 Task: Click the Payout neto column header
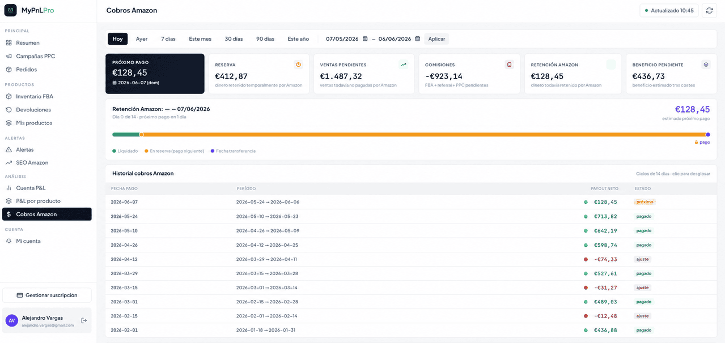604,188
